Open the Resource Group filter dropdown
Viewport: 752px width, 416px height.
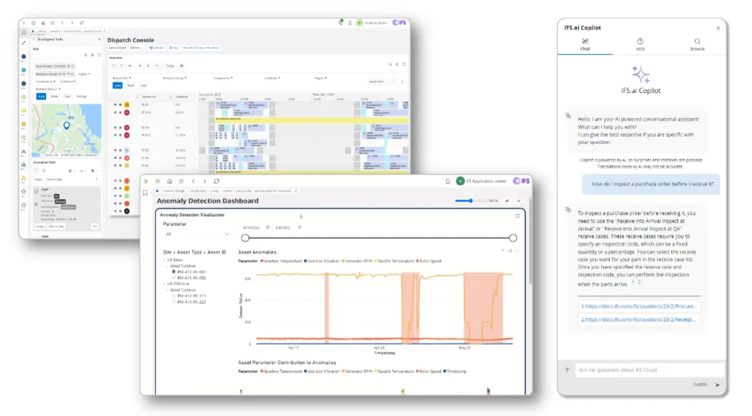pos(175,78)
